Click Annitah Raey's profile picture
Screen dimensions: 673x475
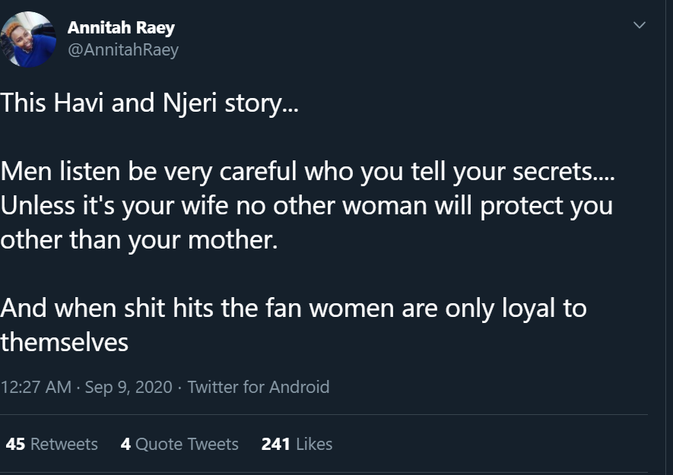coord(28,39)
